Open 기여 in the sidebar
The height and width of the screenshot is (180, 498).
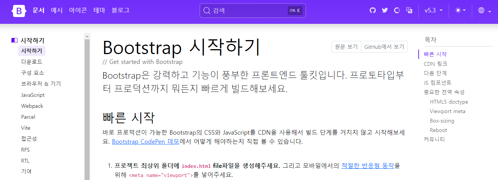26,171
